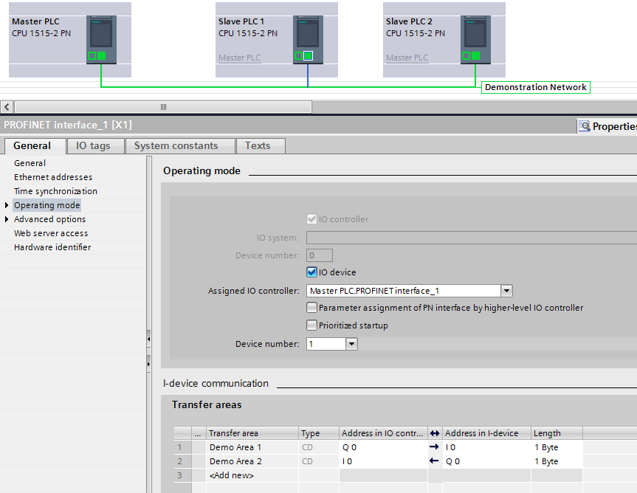Select the Master PLC device image
The height and width of the screenshot is (493, 637).
(x=101, y=39)
